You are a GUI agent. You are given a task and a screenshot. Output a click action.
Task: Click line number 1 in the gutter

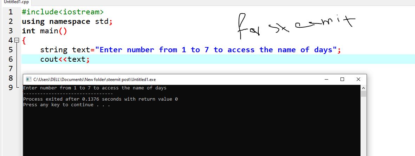pyautogui.click(x=11, y=12)
